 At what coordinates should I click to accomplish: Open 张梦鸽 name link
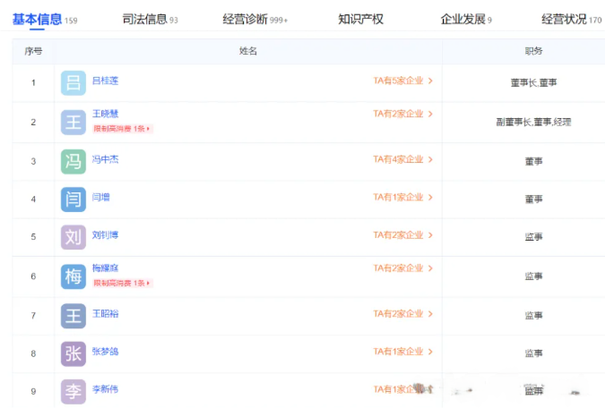tap(105, 352)
